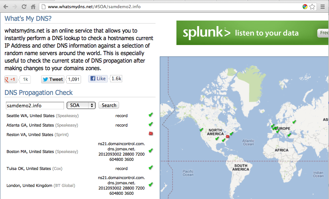The height and width of the screenshot is (199, 329).
Task: Click the AFRICA label on the map
Action: pos(282,150)
